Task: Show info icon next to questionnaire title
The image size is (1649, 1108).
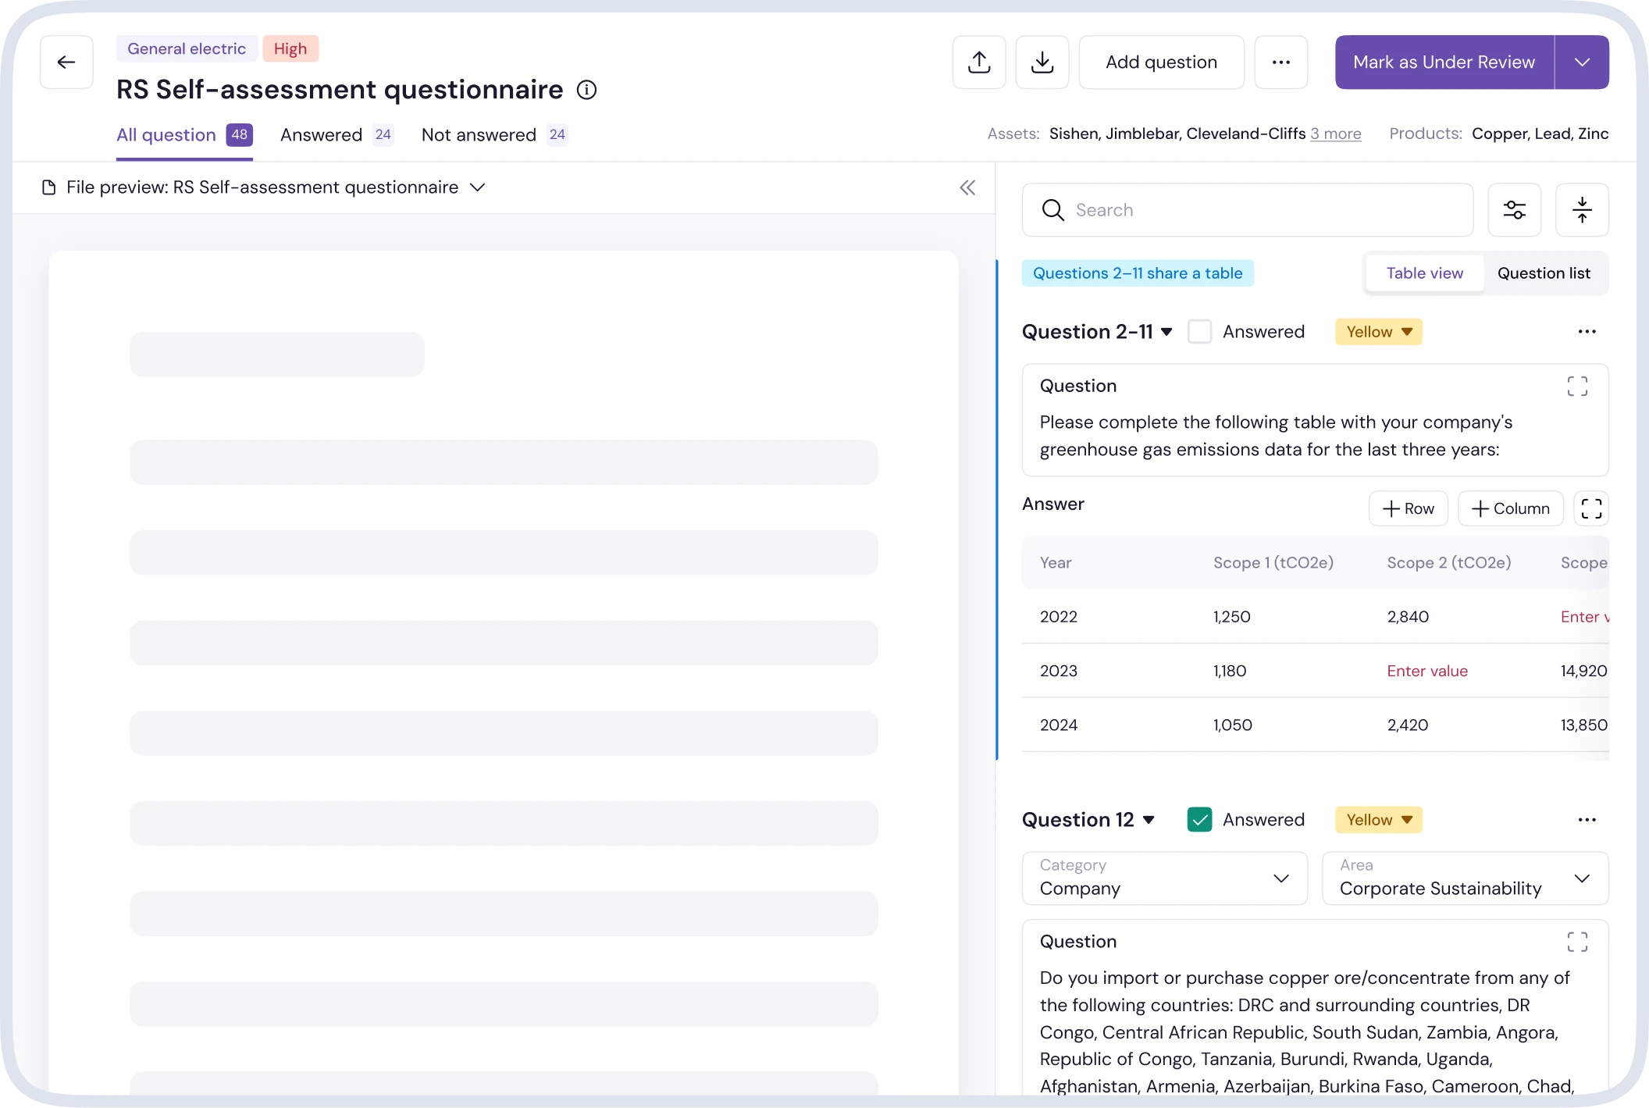Action: point(586,90)
